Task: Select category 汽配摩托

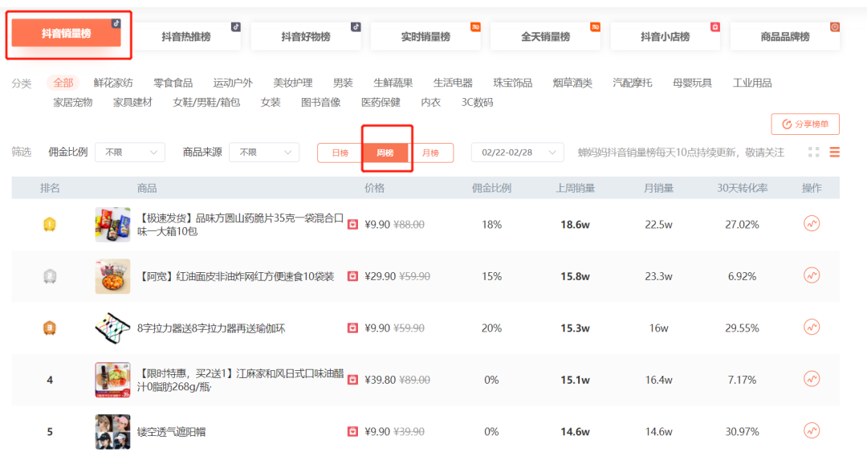Action: [x=633, y=83]
